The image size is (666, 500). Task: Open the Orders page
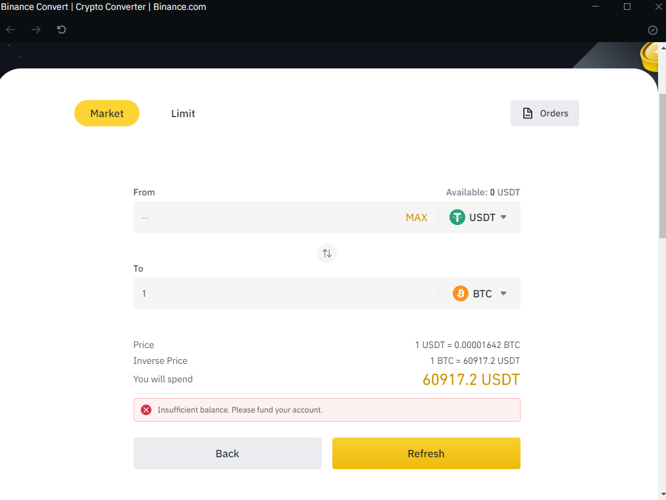click(x=544, y=113)
